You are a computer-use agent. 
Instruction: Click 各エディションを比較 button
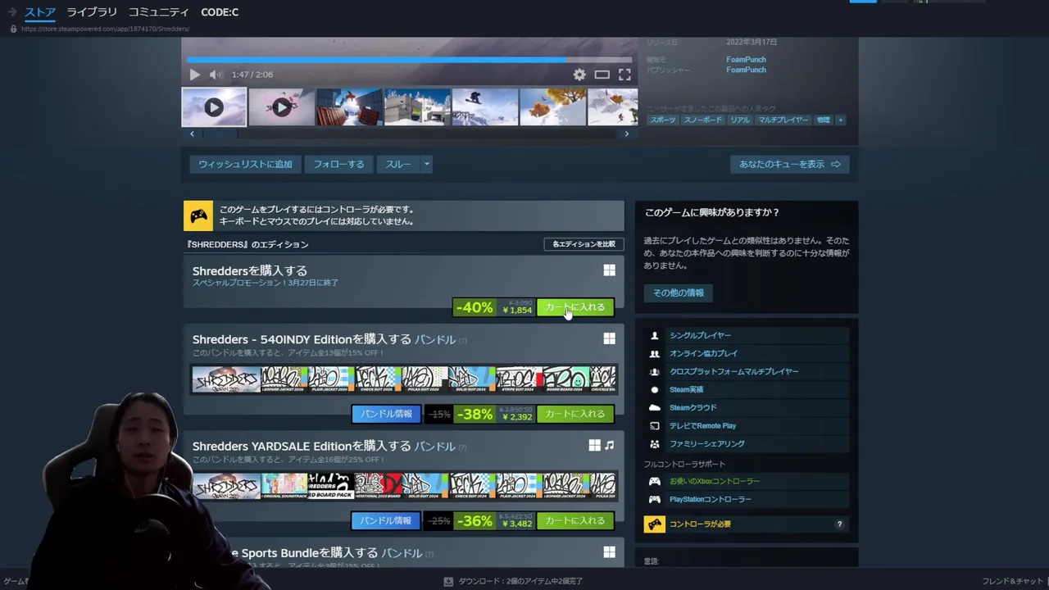(x=584, y=244)
